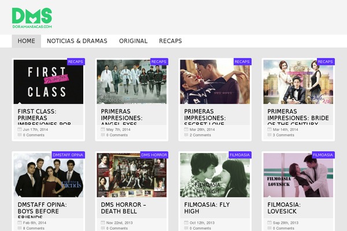Open '8 Comments' on Boys Before Friends card

[34, 228]
